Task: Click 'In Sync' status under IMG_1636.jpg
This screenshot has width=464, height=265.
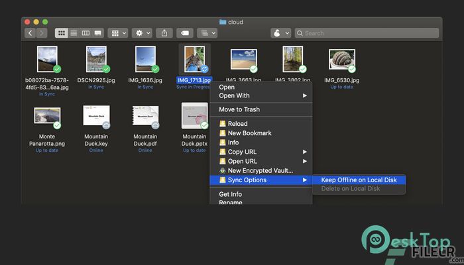Action: (145, 87)
